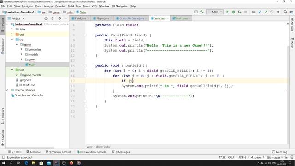Screen dimensions: 295x166
Task: Show Git history clock icon
Action: click(271, 12)
